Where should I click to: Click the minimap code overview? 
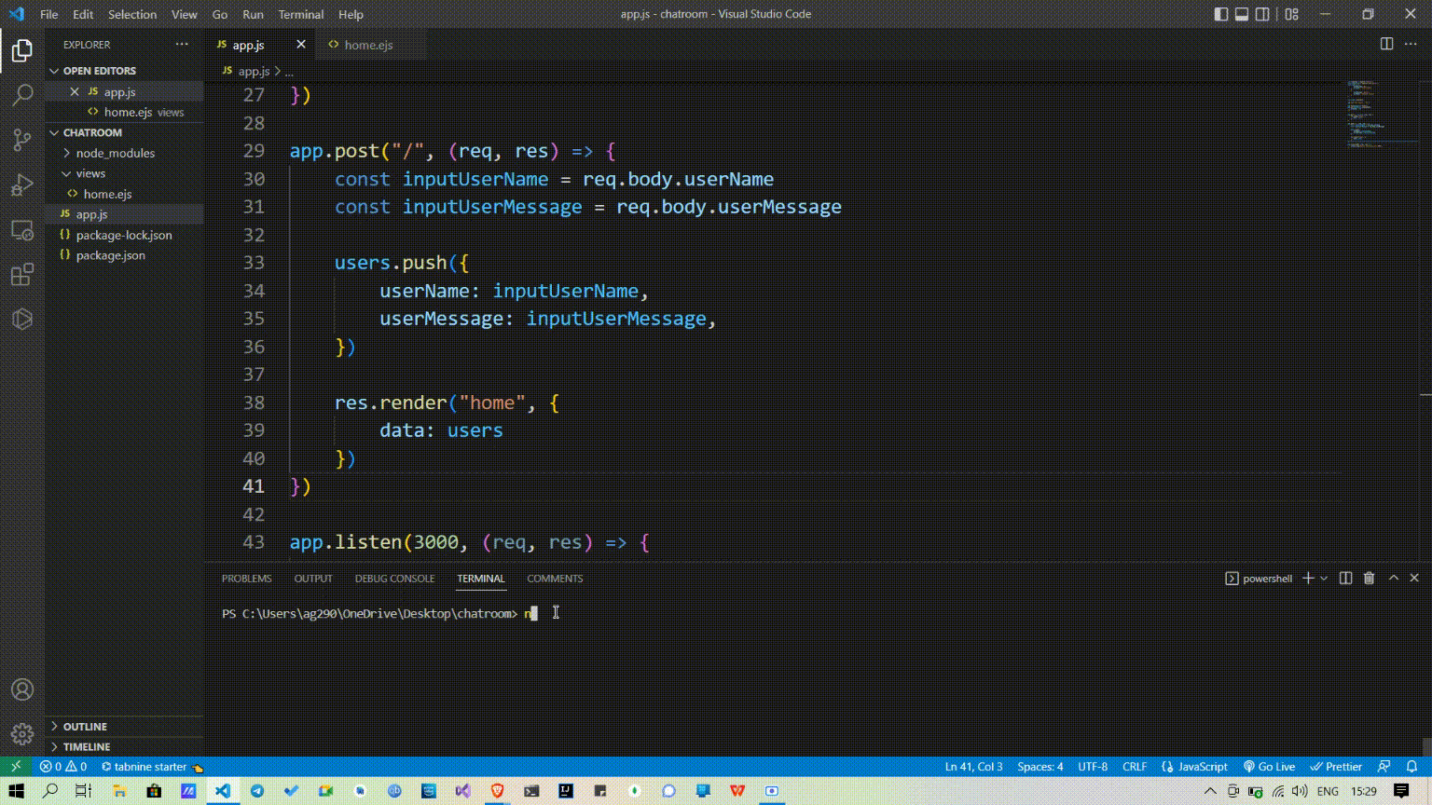click(x=1367, y=114)
